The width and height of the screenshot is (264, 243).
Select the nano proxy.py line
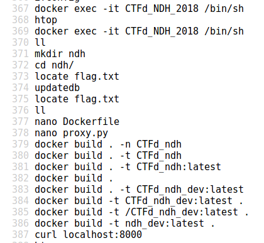(71, 133)
